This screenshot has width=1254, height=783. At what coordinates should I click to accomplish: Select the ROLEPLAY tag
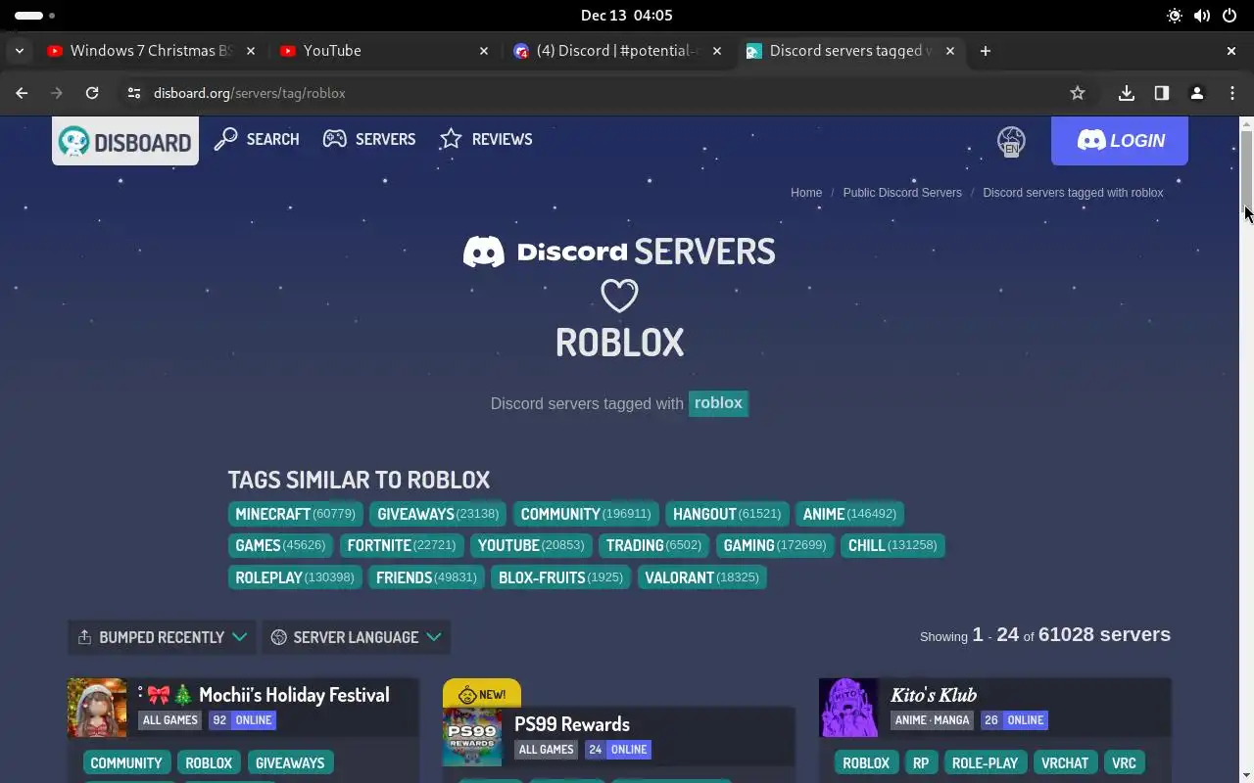click(x=295, y=577)
